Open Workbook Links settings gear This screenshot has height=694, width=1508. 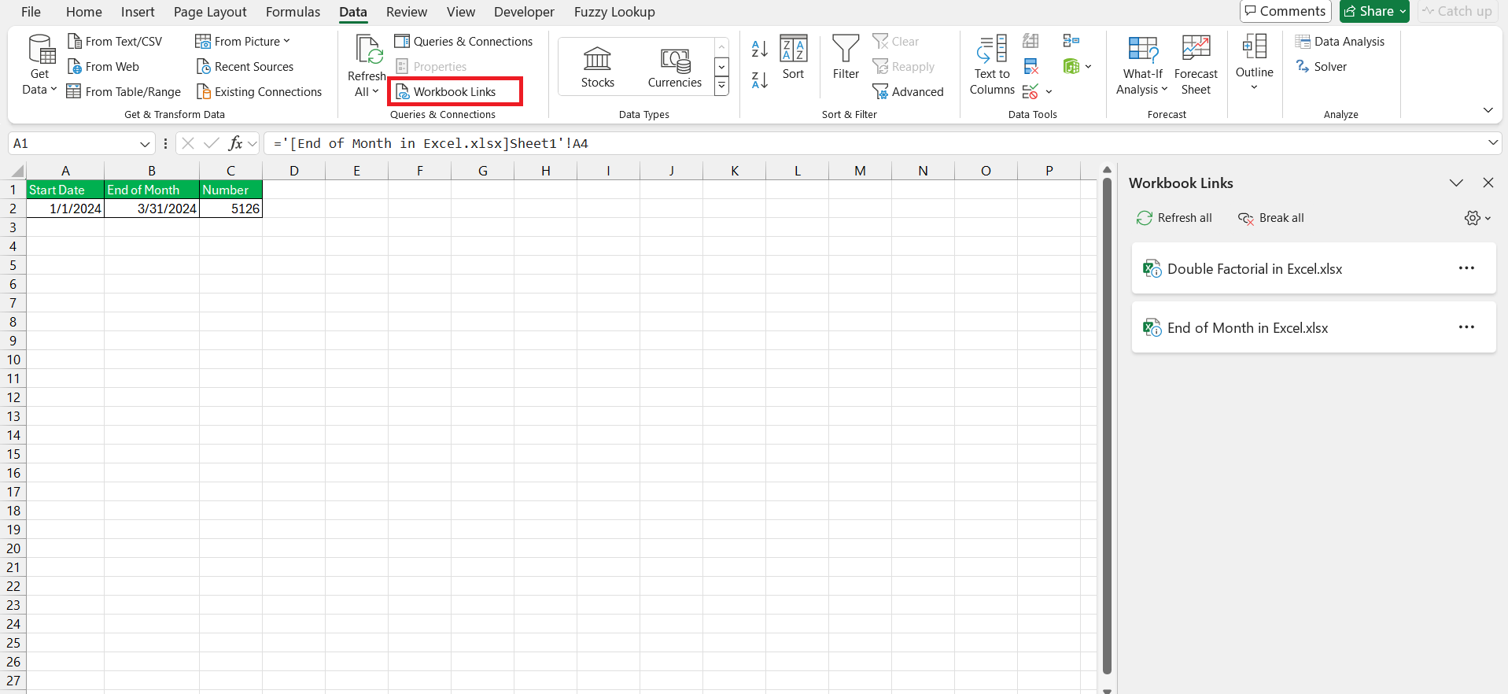tap(1477, 218)
